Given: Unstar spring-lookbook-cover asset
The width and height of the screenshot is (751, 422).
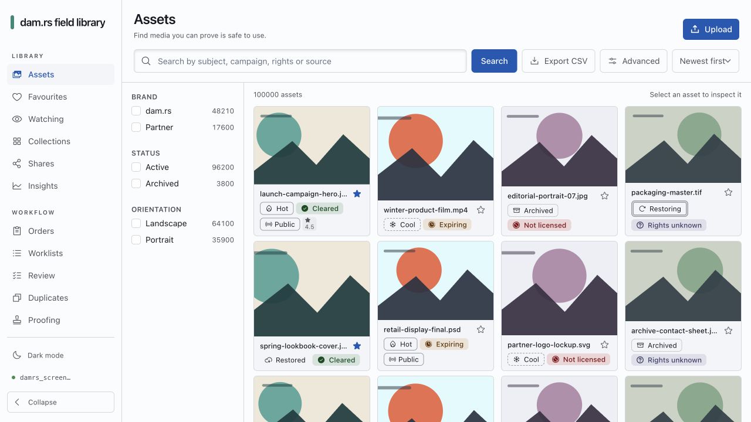Looking at the screenshot, I should (x=357, y=346).
